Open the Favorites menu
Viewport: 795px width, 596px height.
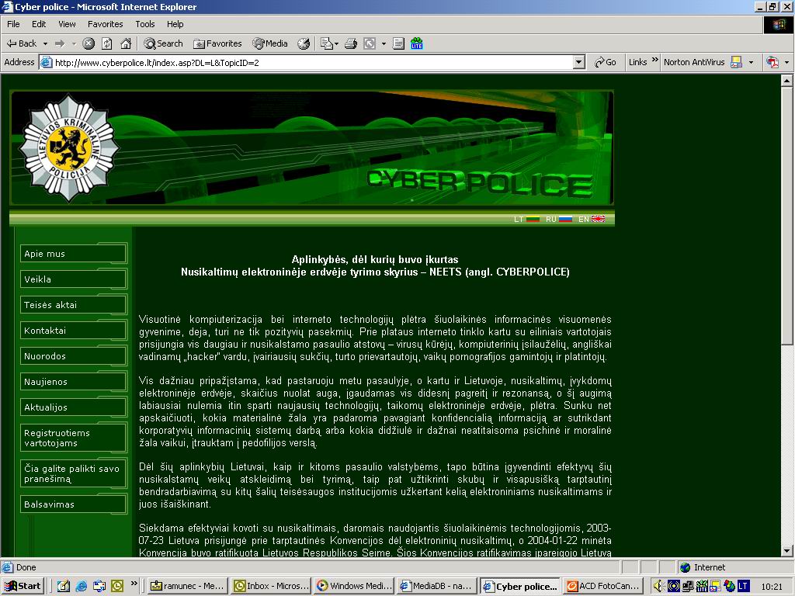click(x=105, y=24)
